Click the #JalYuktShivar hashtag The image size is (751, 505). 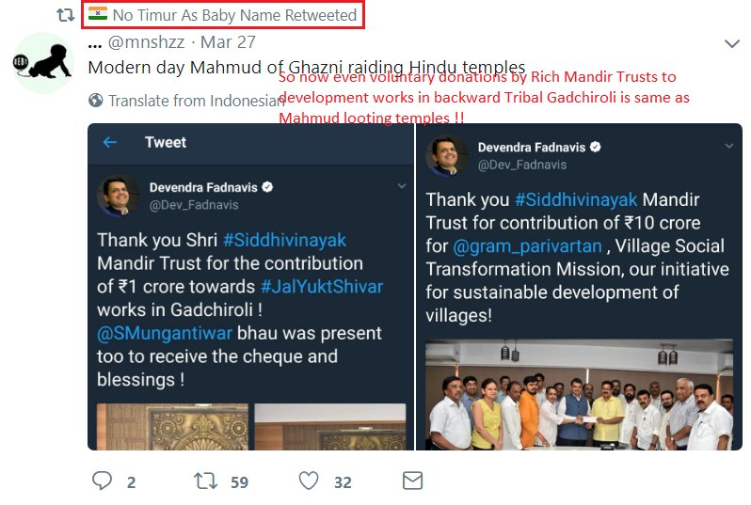(x=322, y=286)
